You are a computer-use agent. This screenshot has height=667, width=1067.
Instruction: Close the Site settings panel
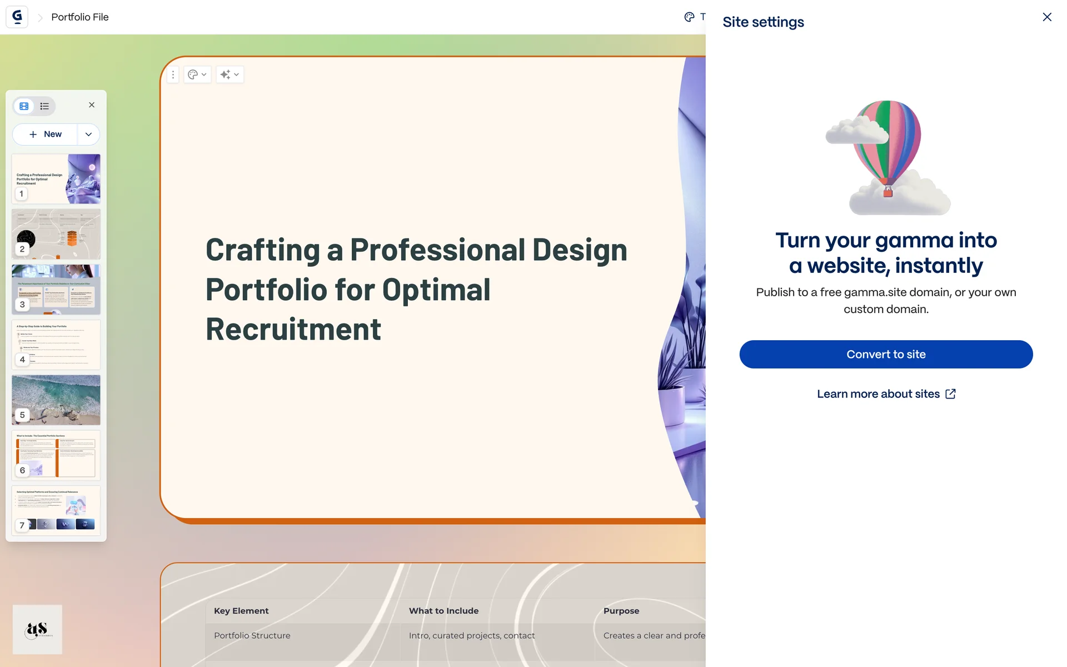pos(1047,17)
